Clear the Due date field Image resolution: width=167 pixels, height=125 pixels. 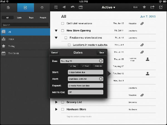point(101,61)
